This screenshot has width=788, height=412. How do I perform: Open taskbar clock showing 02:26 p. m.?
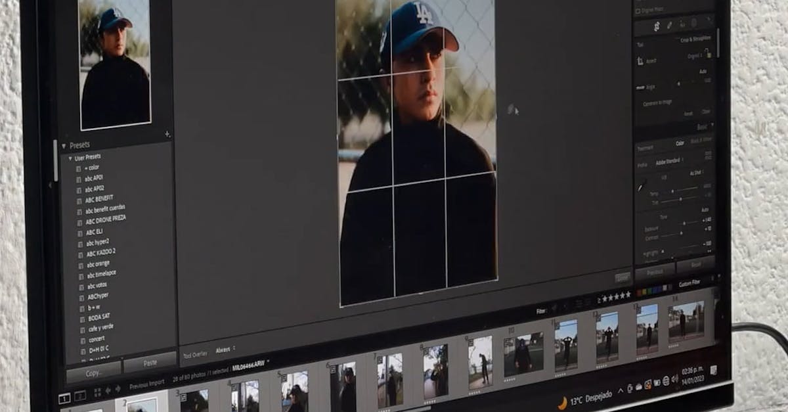(x=692, y=374)
